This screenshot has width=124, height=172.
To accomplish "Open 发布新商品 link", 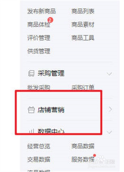I will tap(42, 11).
